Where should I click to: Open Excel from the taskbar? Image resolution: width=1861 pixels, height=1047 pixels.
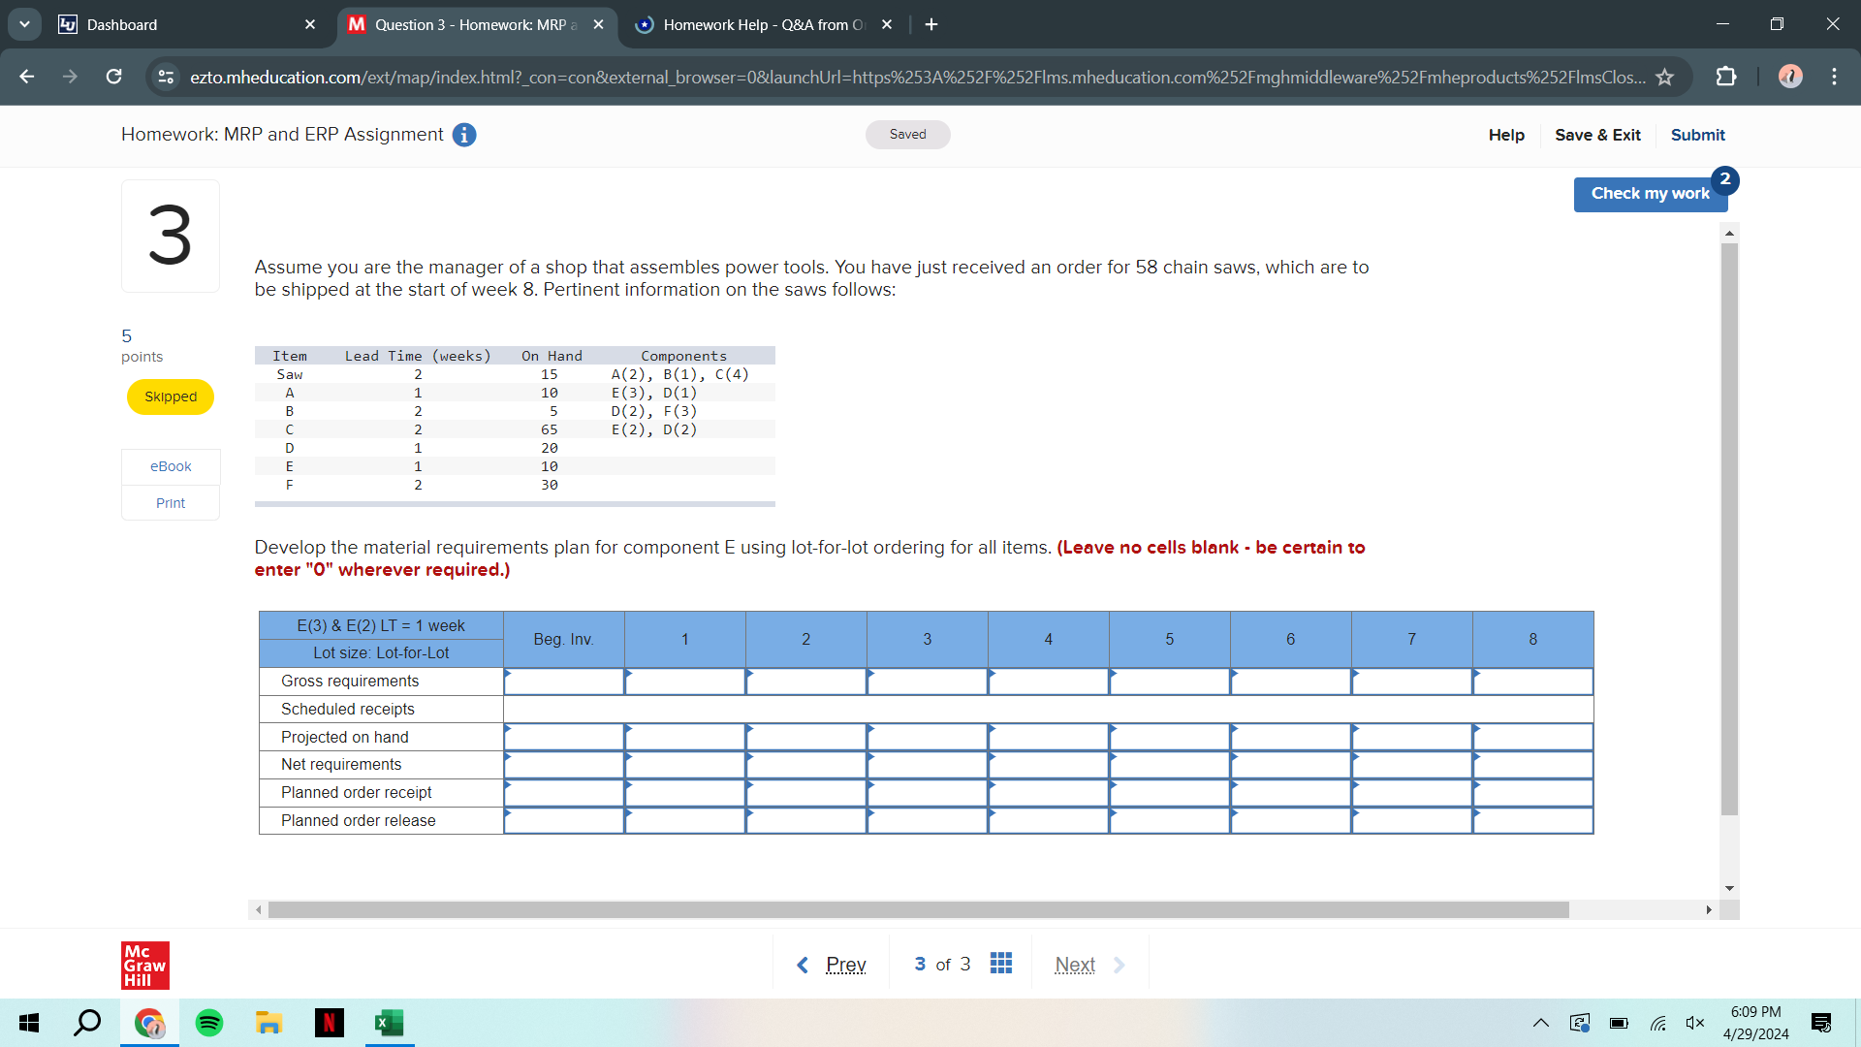coord(389,1023)
